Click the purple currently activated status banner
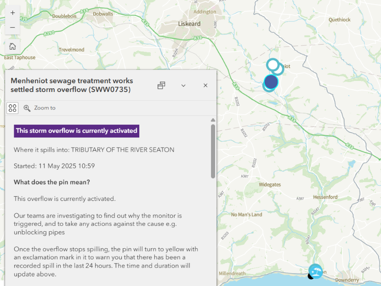This screenshot has width=381, height=286. (76, 131)
